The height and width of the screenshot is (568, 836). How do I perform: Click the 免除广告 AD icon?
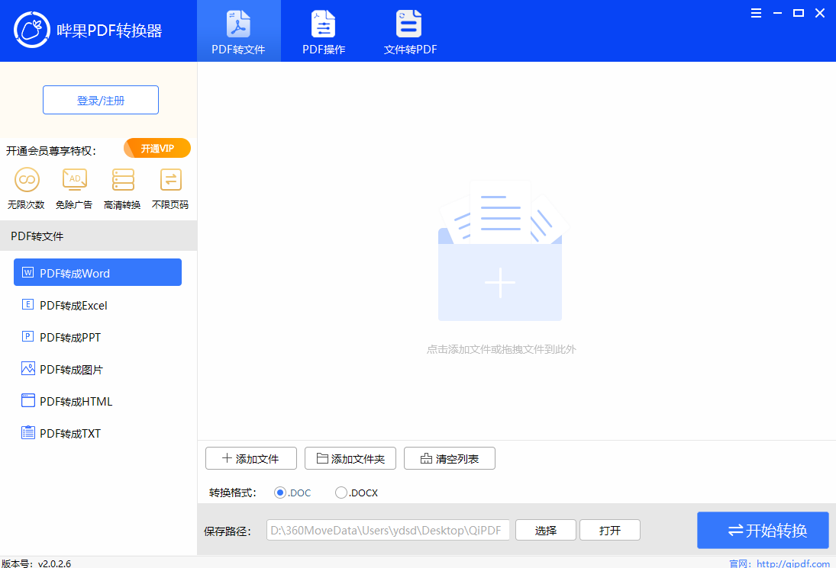pyautogui.click(x=75, y=179)
